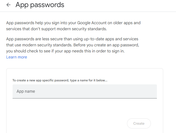This screenshot has height=133, width=176.
Task: Open the Learn more link
Action: click(x=17, y=57)
